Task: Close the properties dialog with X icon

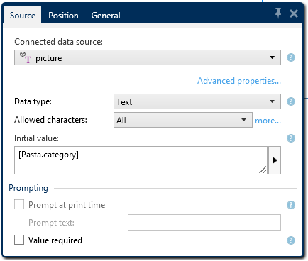Action: (294, 13)
